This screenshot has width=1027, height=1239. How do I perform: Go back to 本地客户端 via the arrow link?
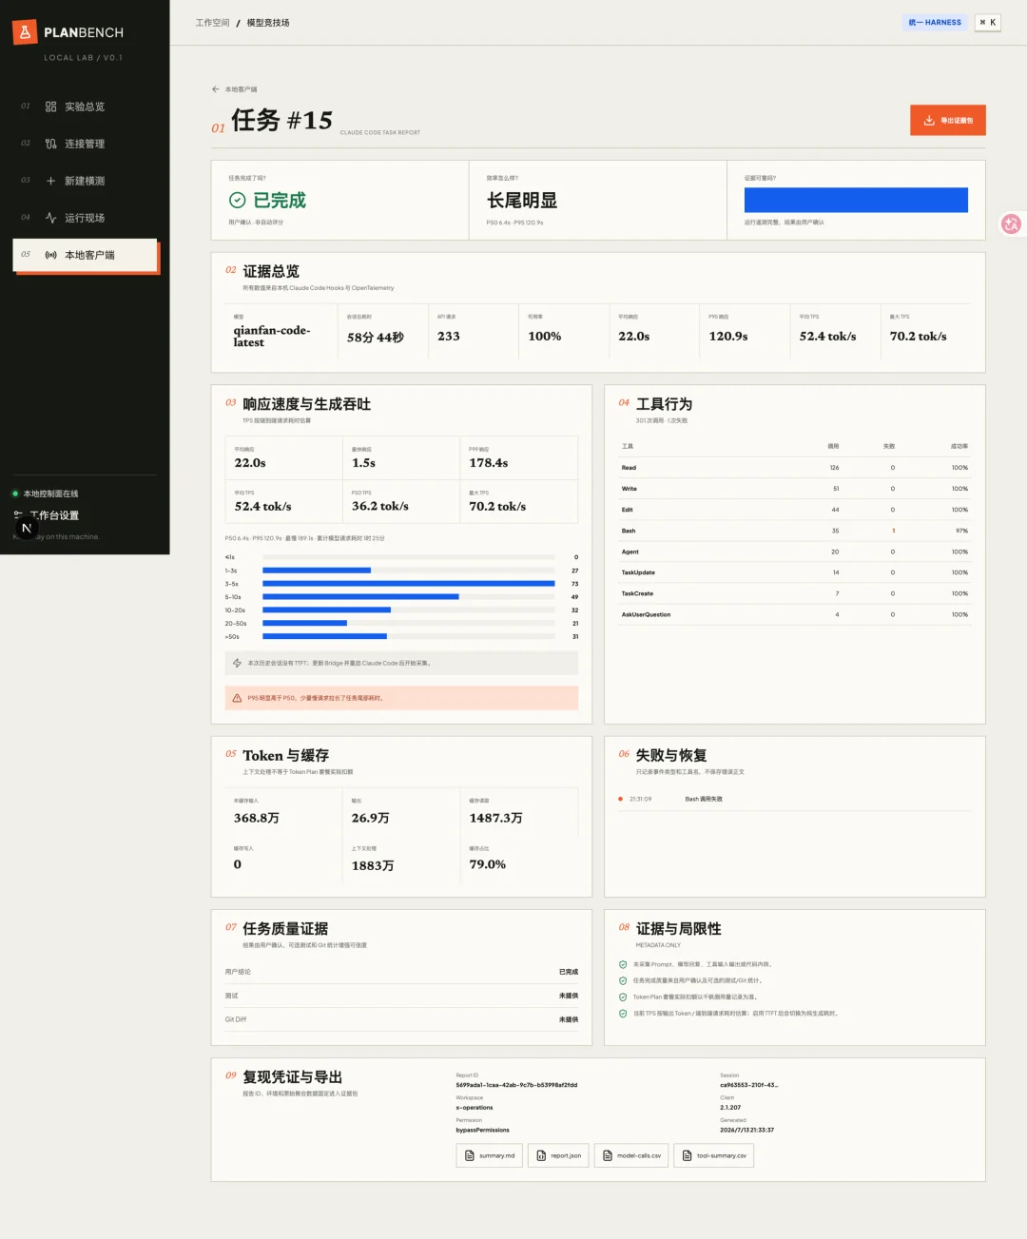[234, 89]
